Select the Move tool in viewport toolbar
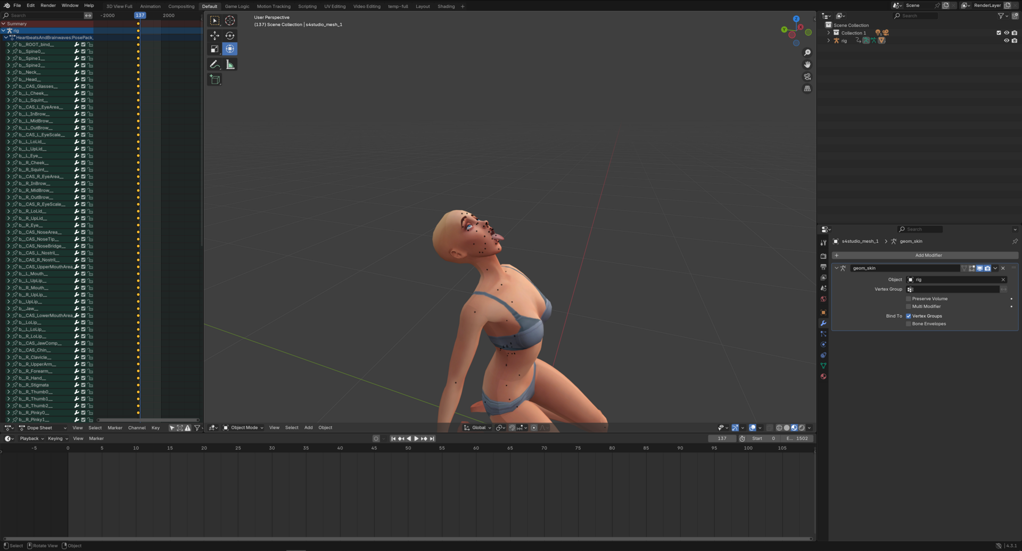Viewport: 1022px width, 551px height. coord(215,36)
